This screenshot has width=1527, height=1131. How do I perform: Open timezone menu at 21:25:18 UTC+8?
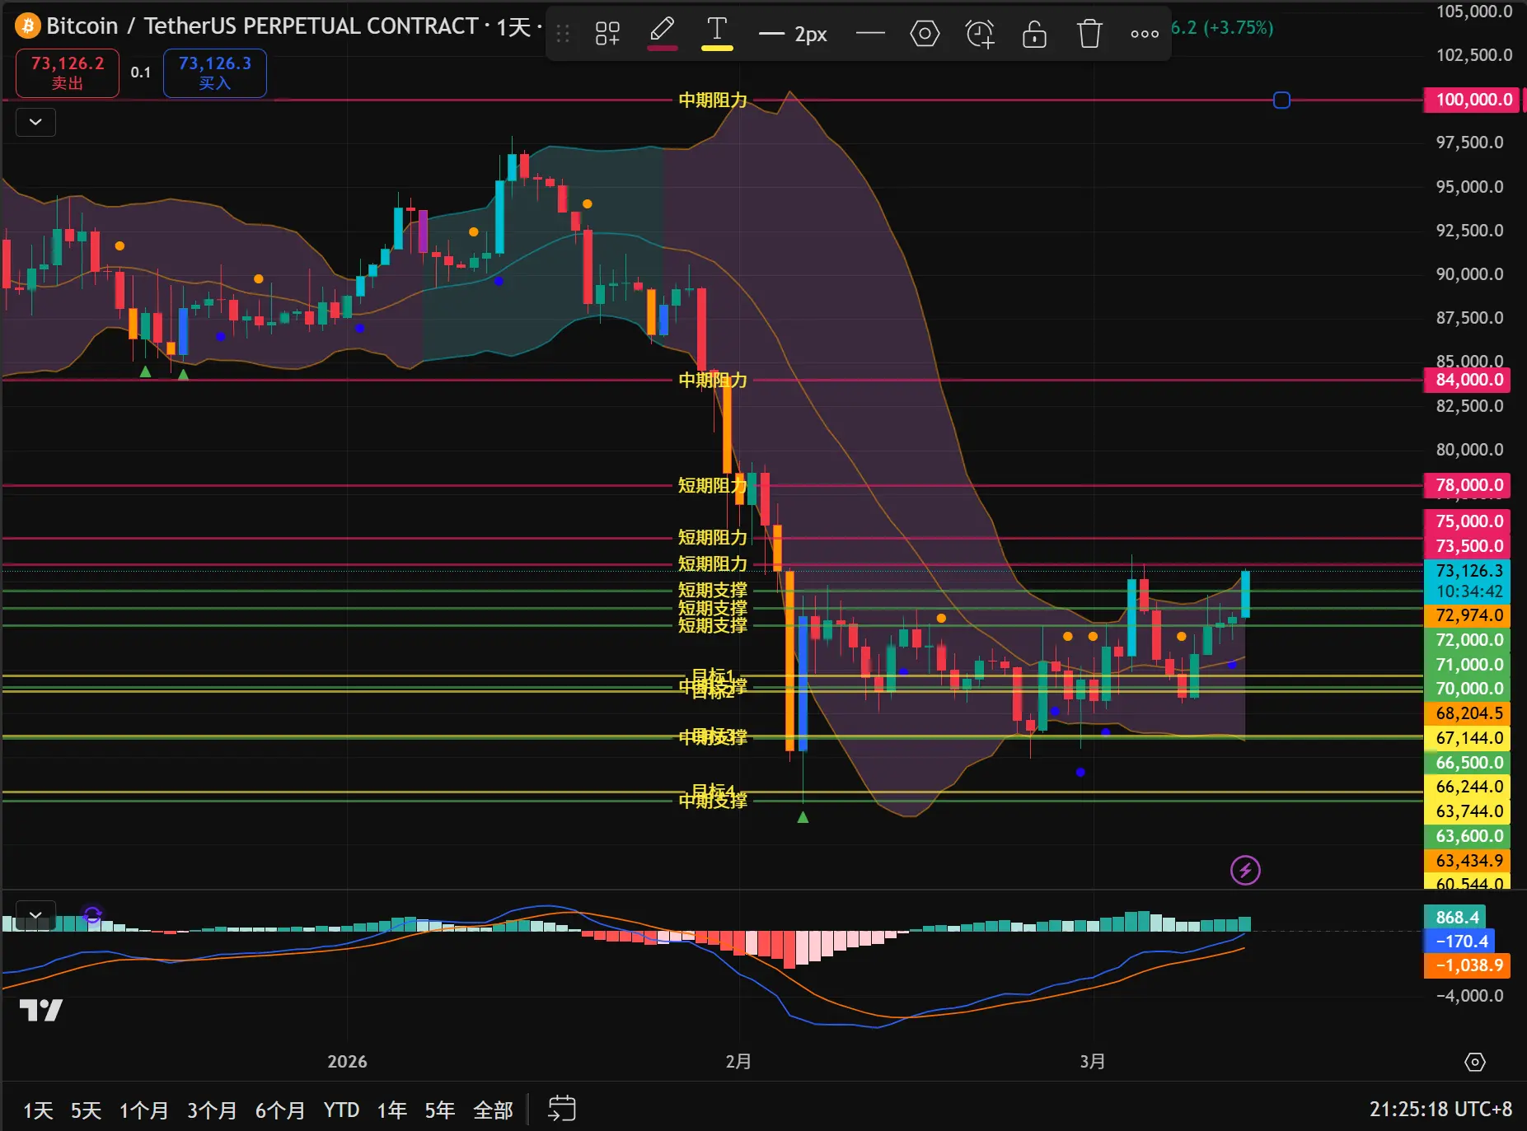point(1440,1110)
